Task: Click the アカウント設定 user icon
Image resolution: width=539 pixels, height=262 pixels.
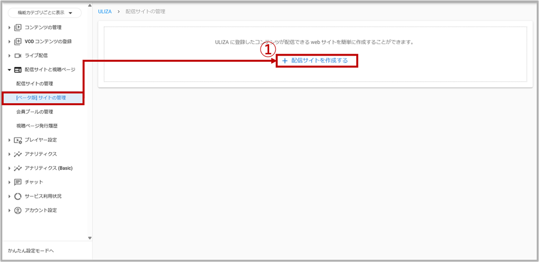Action: click(x=18, y=210)
